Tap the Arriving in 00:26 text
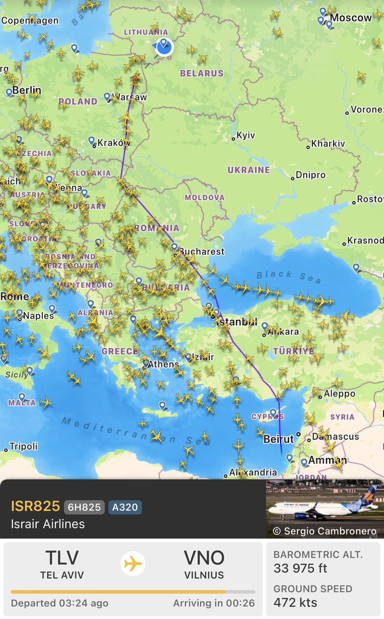This screenshot has width=384, height=619. click(214, 603)
